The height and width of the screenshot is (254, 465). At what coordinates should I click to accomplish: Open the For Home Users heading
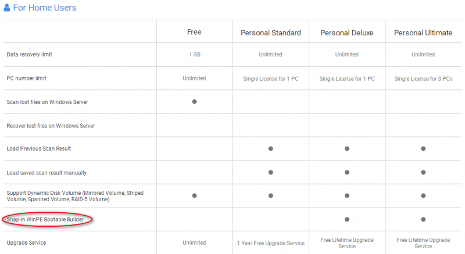45,8
